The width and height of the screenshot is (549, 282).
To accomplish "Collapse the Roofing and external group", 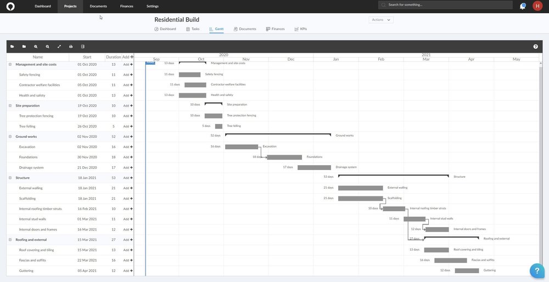I will click(x=10, y=240).
